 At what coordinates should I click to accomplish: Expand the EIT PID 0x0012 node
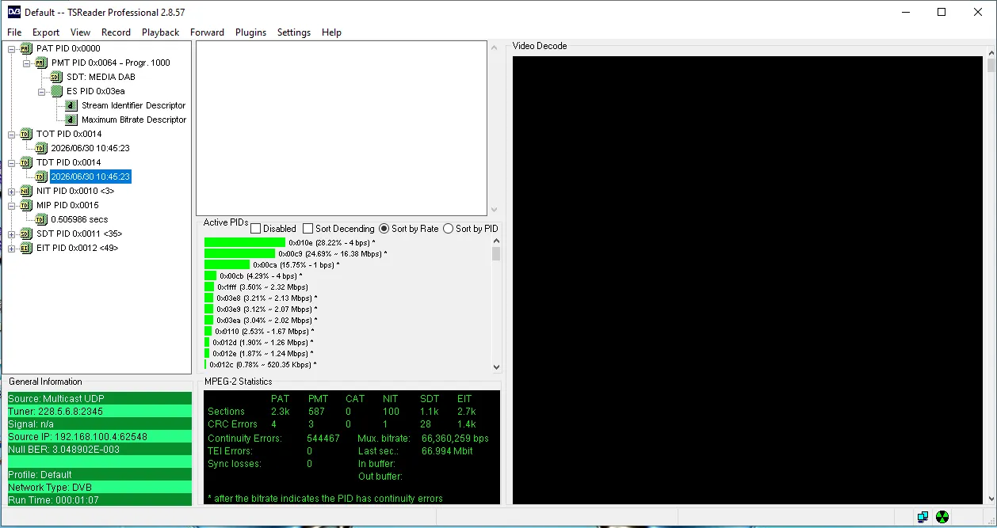click(12, 248)
